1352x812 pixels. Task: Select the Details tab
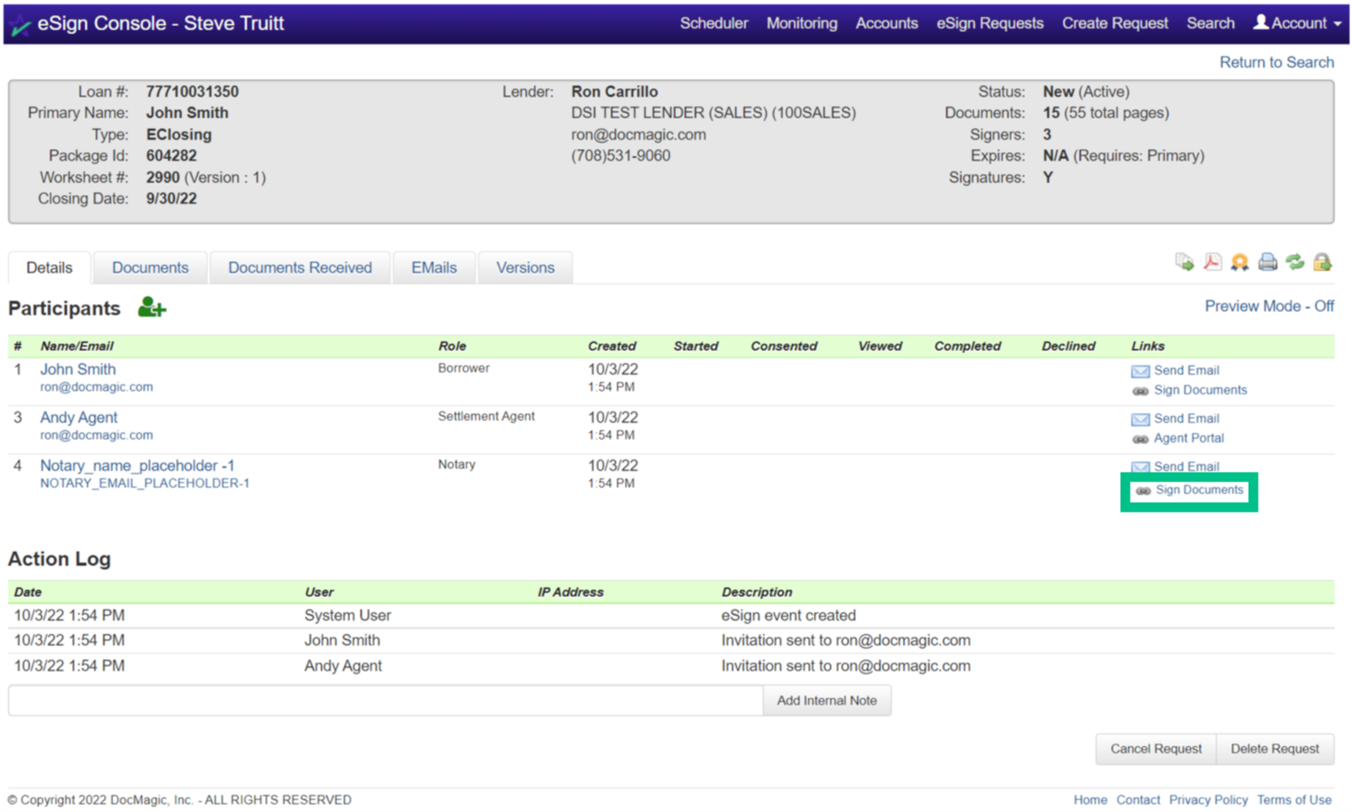tap(50, 267)
